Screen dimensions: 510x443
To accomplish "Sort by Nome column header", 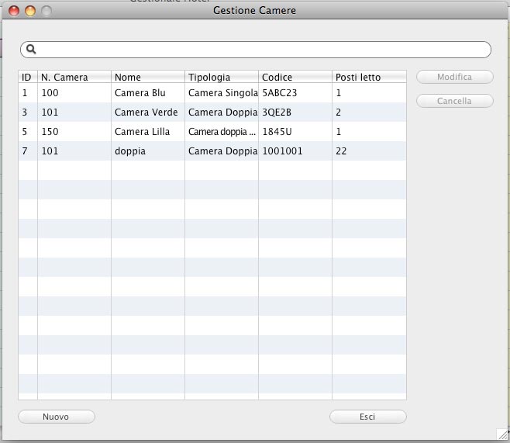I will (148, 77).
